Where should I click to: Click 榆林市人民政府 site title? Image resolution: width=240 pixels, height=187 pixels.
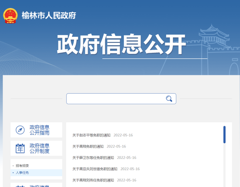(49, 15)
